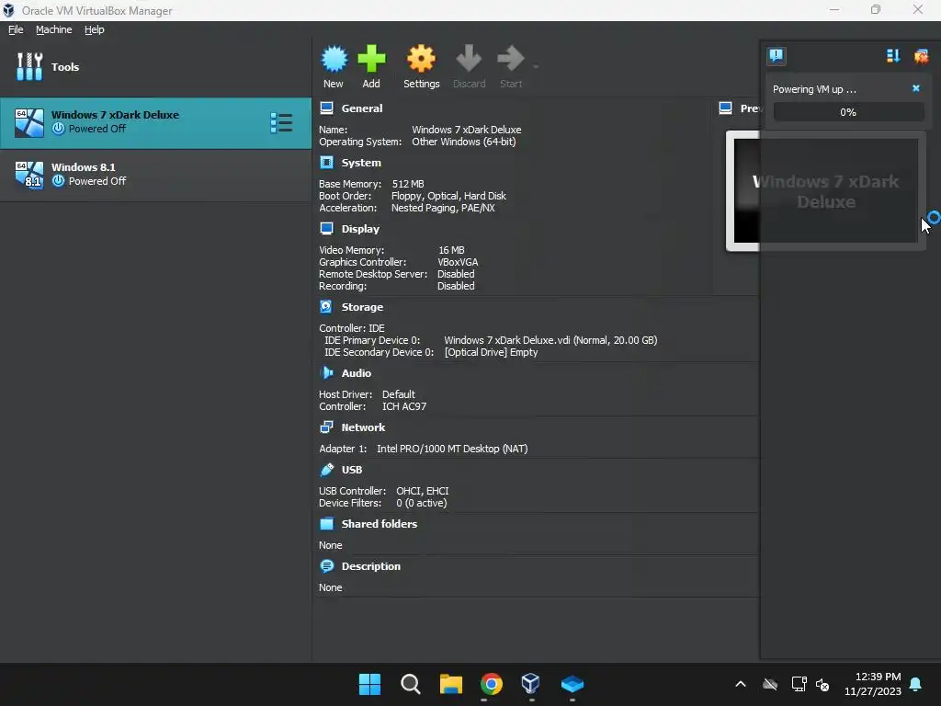The width and height of the screenshot is (941, 706).
Task: Open the machine tools list icon for Windows 7 xDark Deluxe
Action: [x=281, y=123]
